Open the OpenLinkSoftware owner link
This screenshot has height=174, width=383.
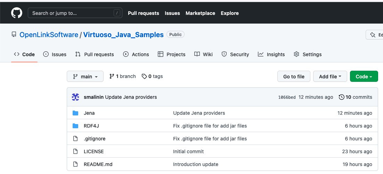[49, 35]
